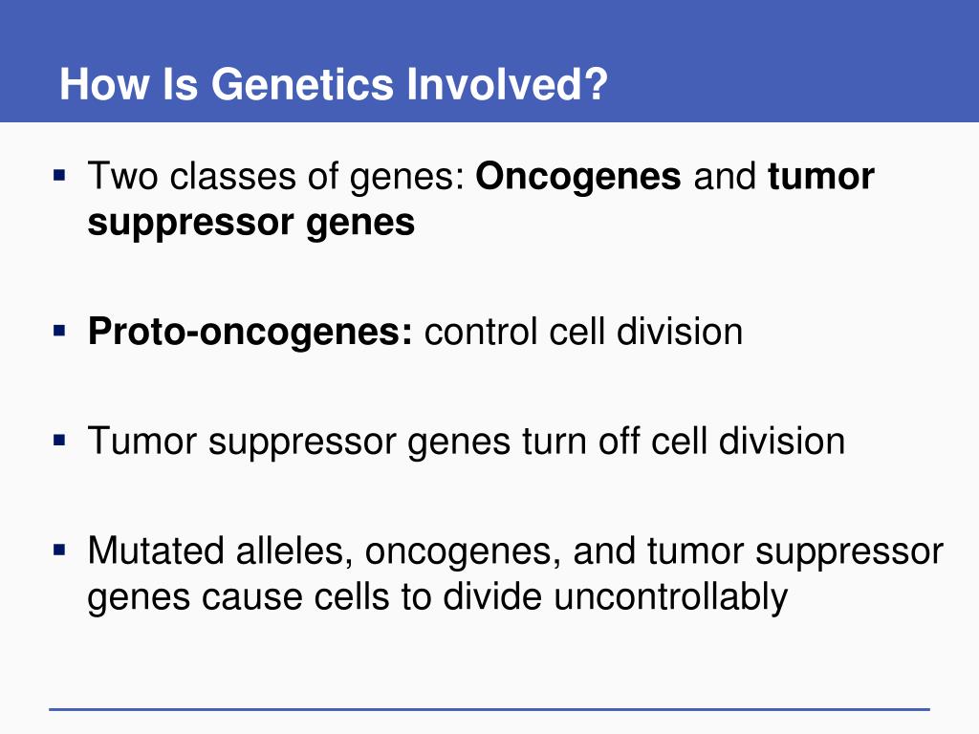979x734 pixels.
Task: Click the word 'Genetics' in the title
Action: tap(303, 84)
